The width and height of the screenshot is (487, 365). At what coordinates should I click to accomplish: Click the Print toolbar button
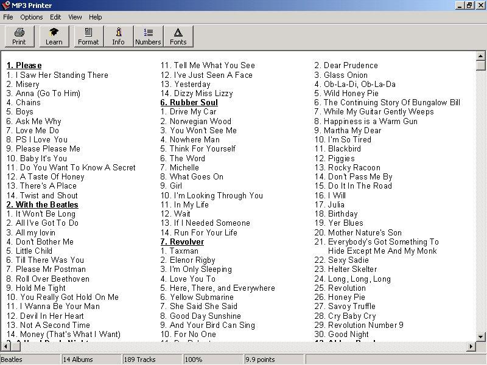tap(19, 36)
